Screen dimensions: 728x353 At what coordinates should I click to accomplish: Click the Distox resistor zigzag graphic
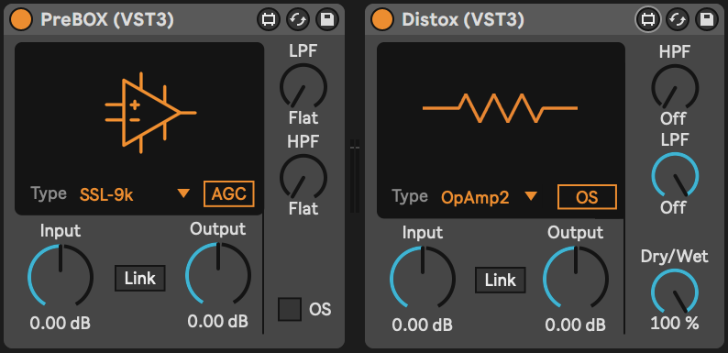[500, 108]
